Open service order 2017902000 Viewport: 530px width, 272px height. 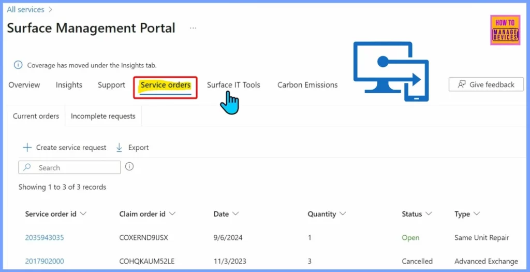45,261
